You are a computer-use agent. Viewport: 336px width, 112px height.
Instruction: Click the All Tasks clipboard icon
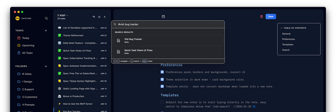coord(19,53)
